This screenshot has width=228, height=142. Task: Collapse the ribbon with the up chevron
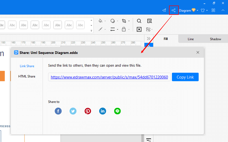pyautogui.click(x=223, y=10)
